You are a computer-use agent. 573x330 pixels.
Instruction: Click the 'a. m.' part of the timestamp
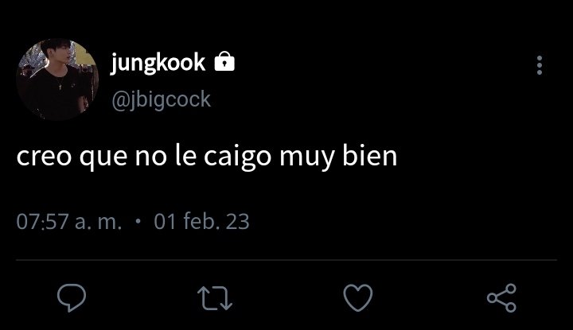click(99, 223)
